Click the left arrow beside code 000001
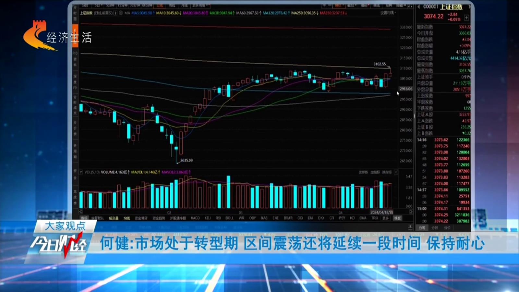The width and height of the screenshot is (519, 292). [x=419, y=7]
